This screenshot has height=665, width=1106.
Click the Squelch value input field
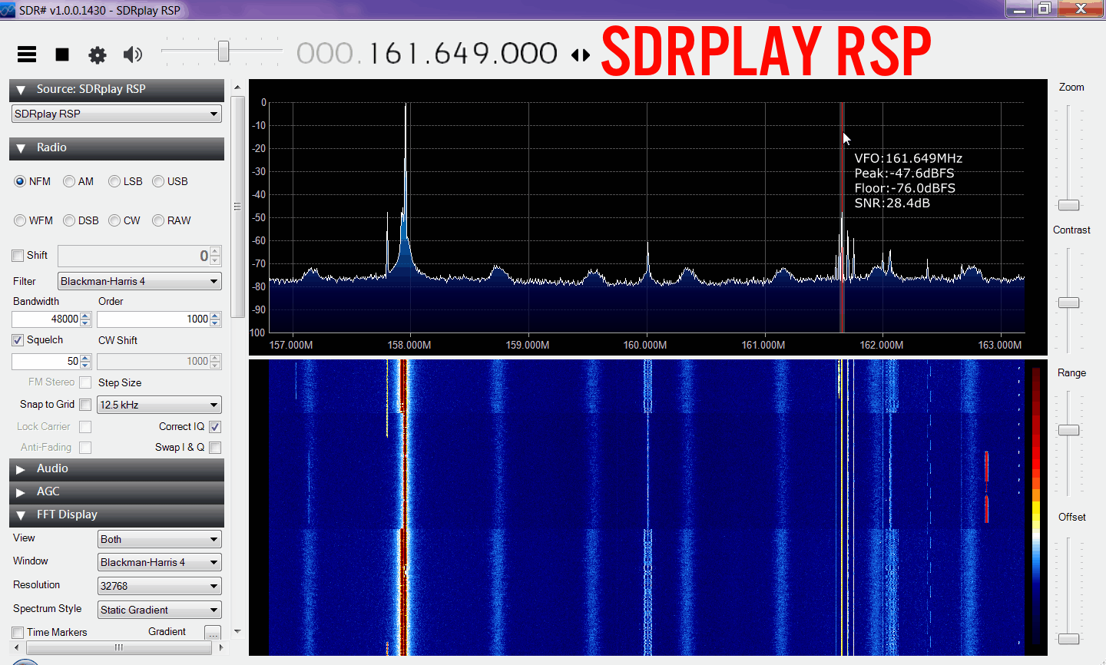click(46, 361)
